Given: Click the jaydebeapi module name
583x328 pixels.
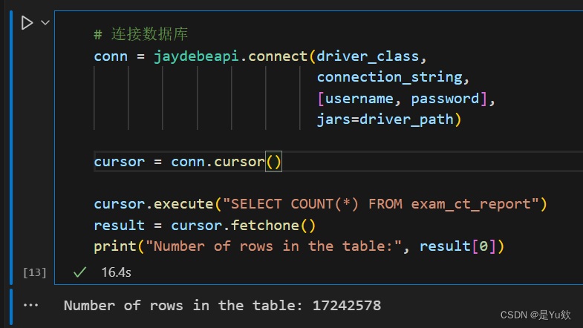Looking at the screenshot, I should click(196, 56).
